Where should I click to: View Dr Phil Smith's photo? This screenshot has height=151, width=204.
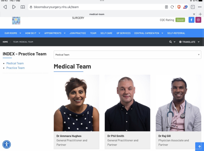[127, 103]
